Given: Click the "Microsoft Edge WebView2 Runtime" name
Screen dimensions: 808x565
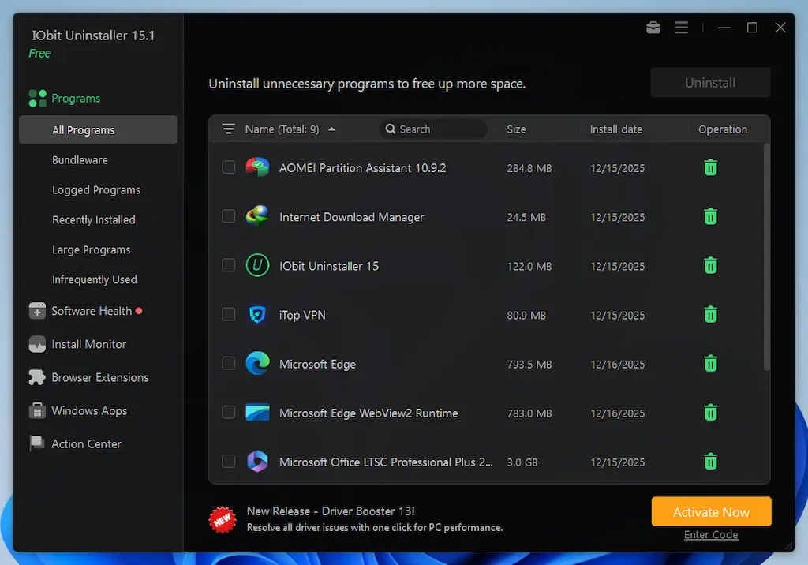Looking at the screenshot, I should click(368, 413).
